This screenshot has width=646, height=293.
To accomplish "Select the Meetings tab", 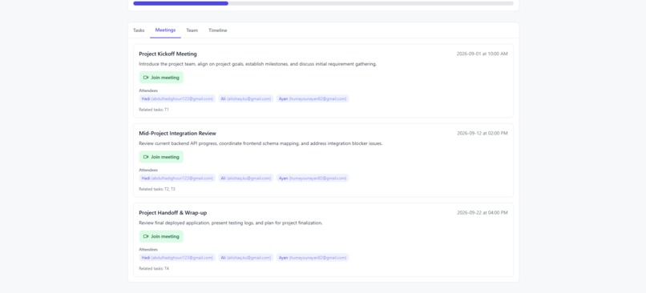I will 165,30.
